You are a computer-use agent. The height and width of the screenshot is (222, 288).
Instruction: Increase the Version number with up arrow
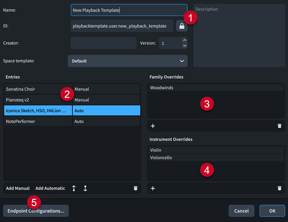tap(185, 40)
